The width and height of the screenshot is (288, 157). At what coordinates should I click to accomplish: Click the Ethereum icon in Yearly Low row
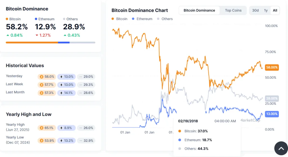(61, 141)
